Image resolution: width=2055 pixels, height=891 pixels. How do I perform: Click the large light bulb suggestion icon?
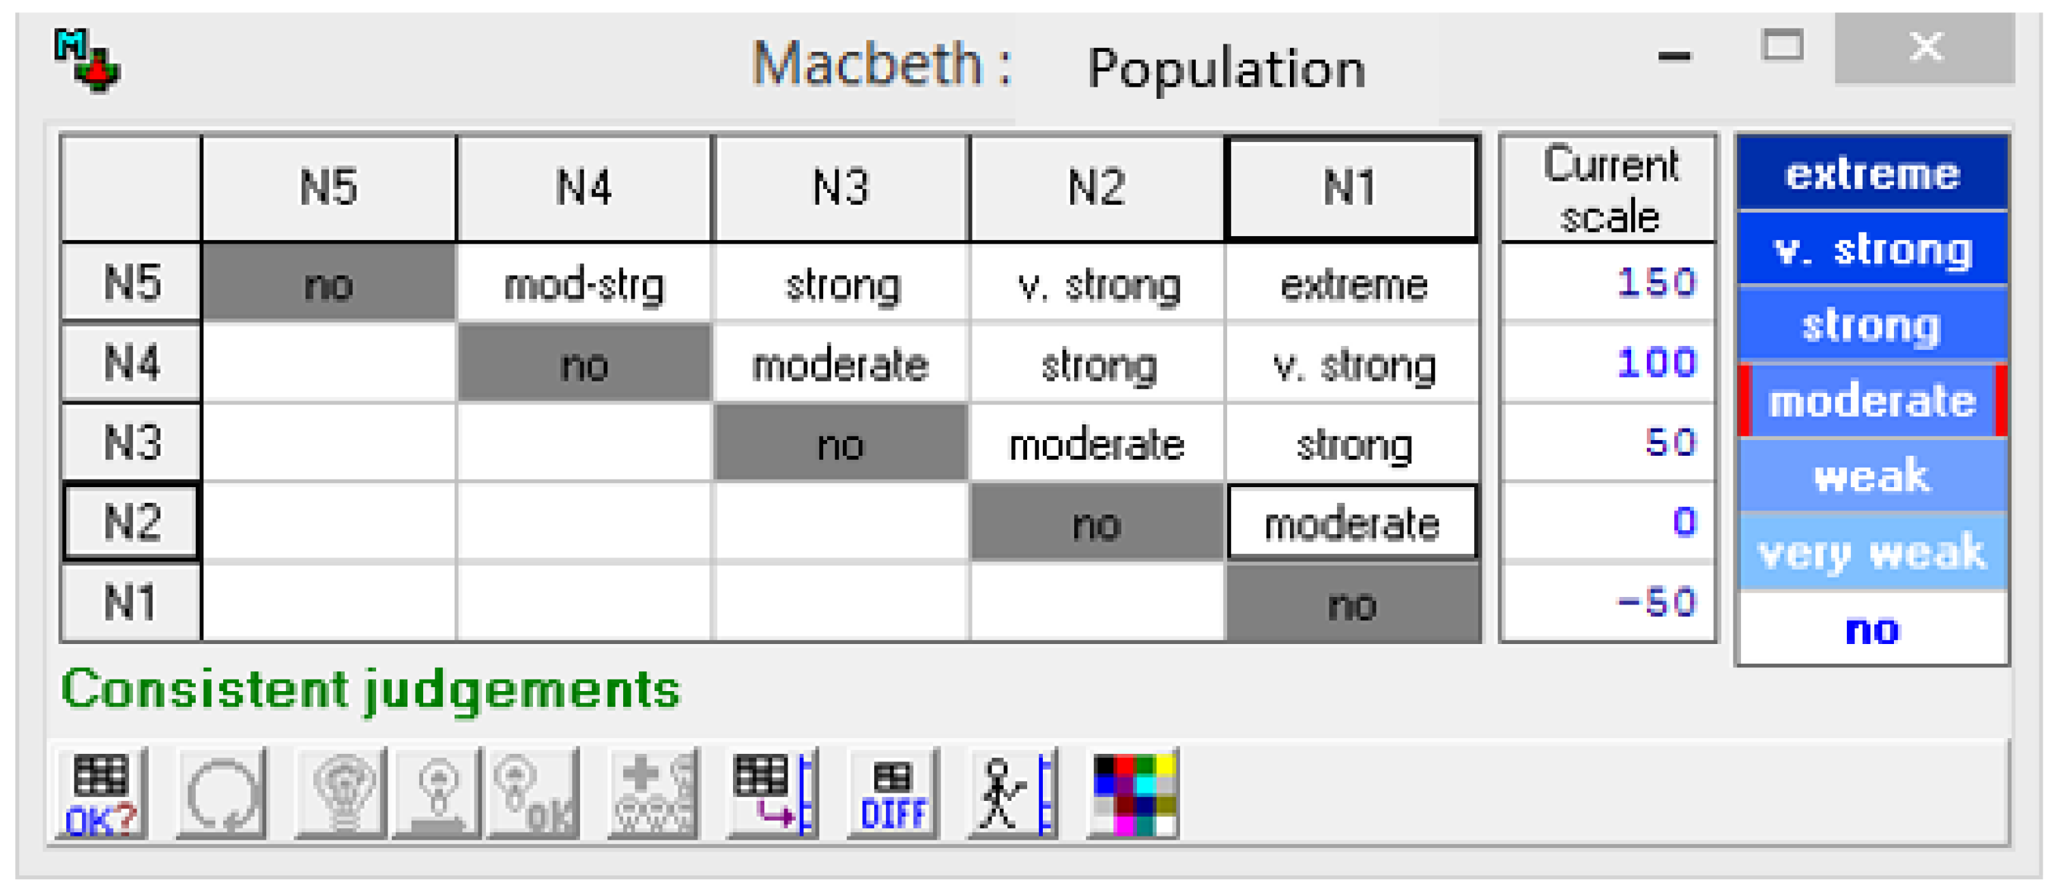341,795
